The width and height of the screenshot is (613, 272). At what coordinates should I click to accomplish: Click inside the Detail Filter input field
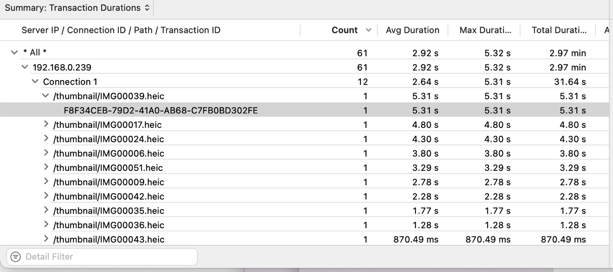point(104,257)
